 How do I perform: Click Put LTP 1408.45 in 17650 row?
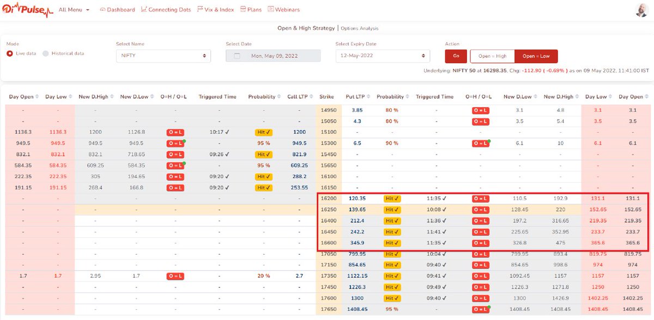pyautogui.click(x=356, y=309)
